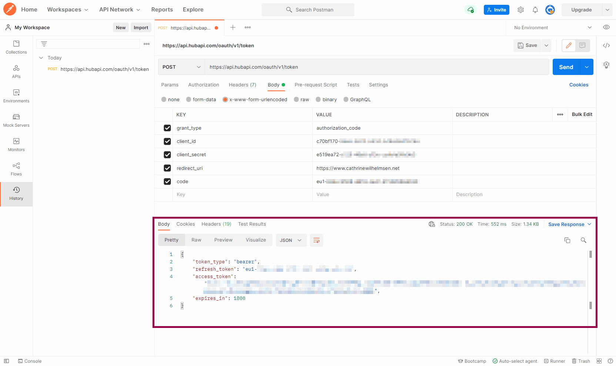Click the search icon in response panel
The image size is (616, 366).
583,240
